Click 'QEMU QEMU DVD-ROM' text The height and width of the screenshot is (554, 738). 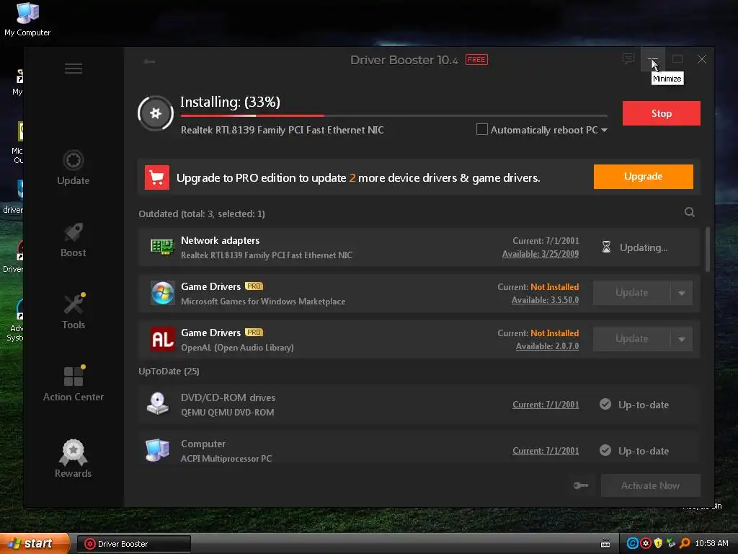227,412
